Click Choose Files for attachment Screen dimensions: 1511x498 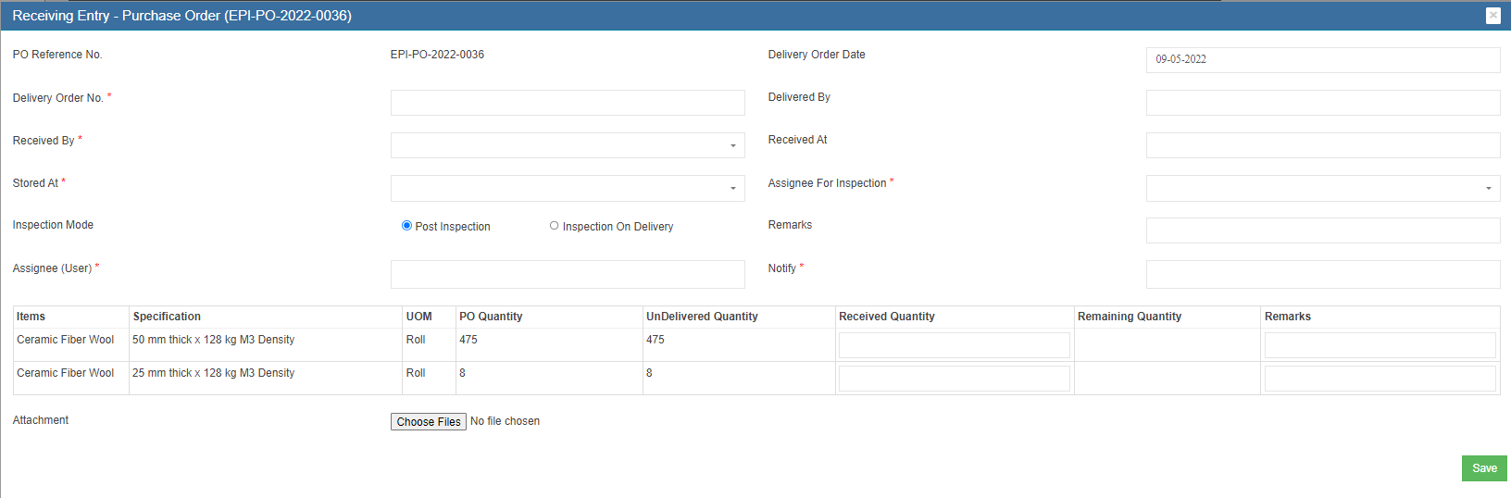tap(428, 422)
